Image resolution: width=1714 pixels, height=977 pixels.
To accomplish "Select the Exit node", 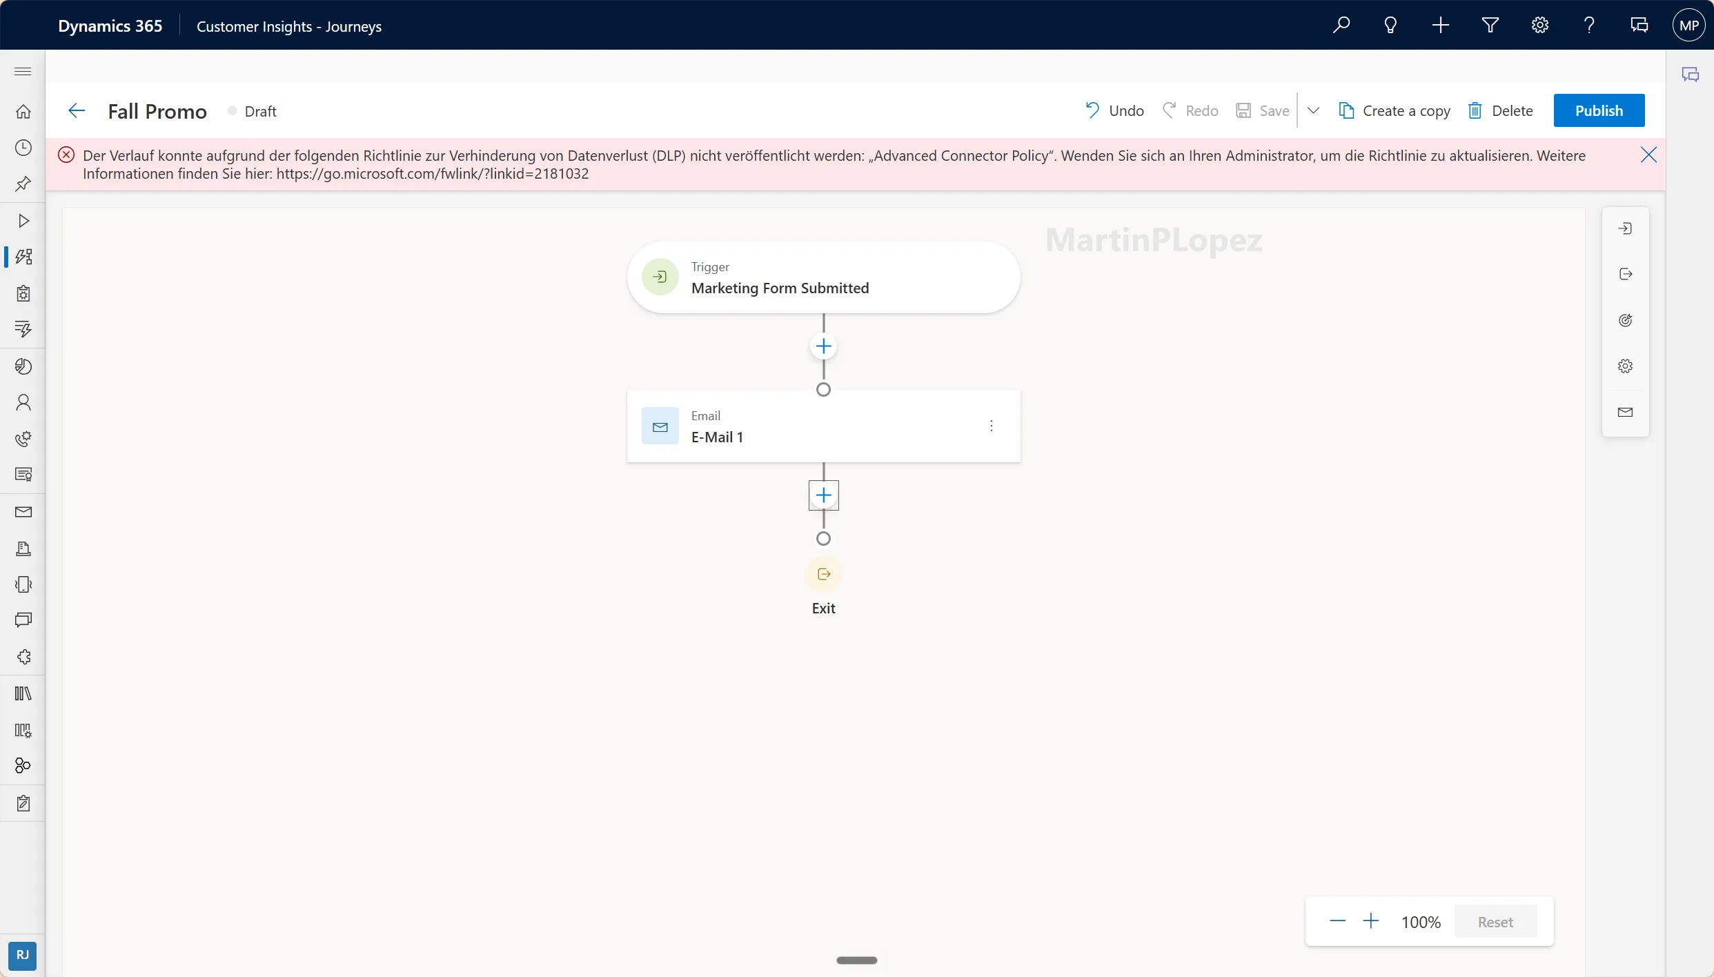I will point(823,574).
